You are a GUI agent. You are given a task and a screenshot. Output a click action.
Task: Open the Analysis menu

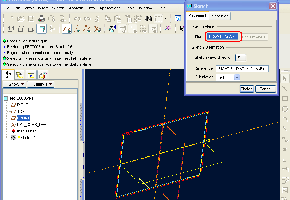76,8
